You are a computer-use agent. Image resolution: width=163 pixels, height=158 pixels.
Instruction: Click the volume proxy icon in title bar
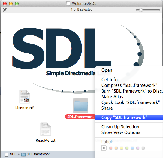[68, 4]
